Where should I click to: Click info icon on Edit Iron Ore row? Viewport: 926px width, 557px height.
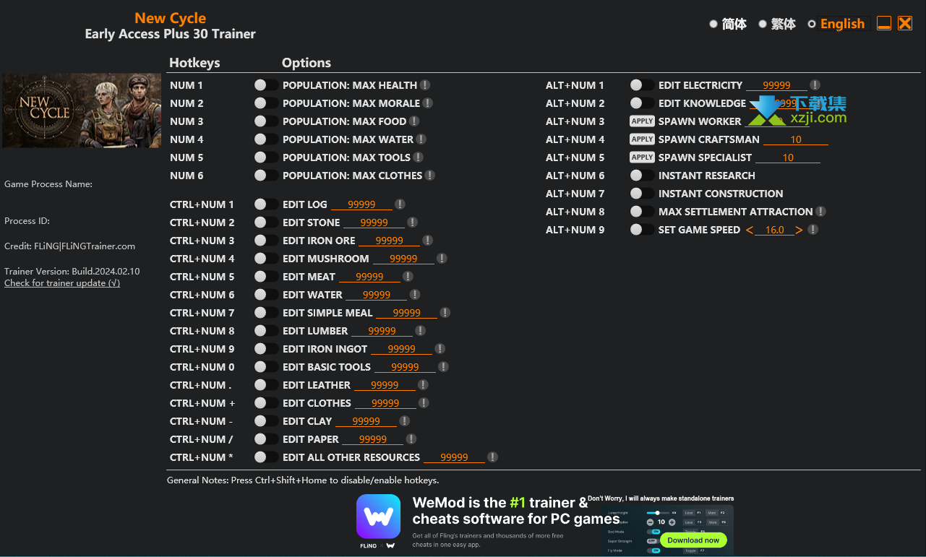[x=428, y=241]
